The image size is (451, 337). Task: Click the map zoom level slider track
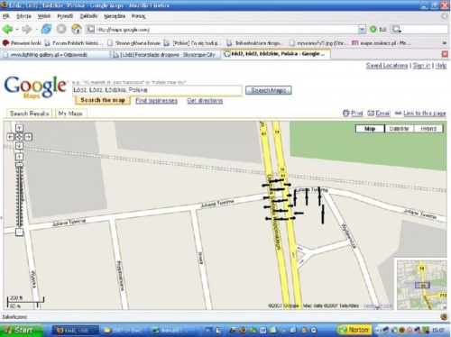19,196
